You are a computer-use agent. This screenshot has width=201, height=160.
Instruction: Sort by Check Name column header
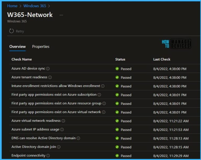pos(22,59)
